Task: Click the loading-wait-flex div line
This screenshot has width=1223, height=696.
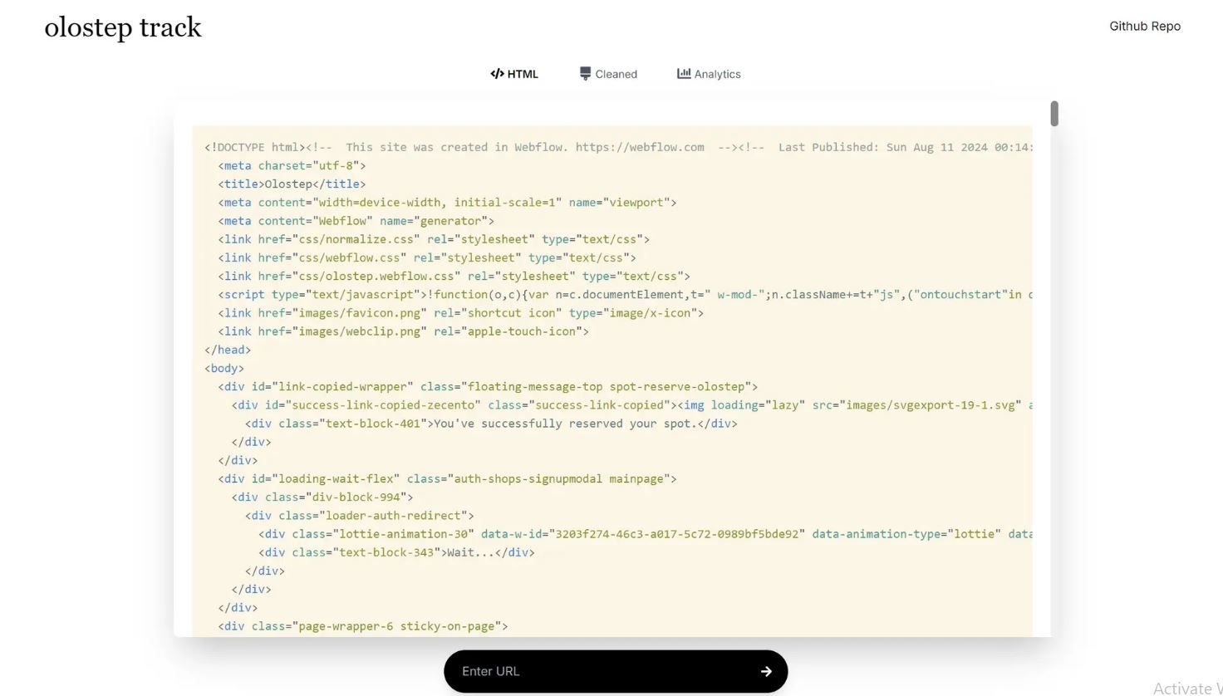Action: tap(447, 478)
